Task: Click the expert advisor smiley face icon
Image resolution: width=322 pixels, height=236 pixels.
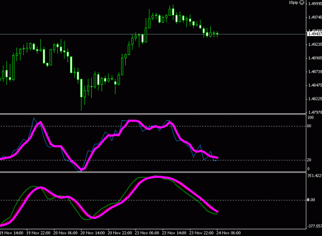Action: point(302,3)
